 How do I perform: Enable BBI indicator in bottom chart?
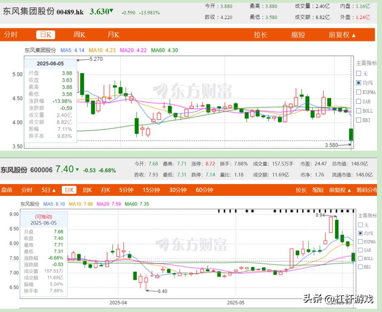click(x=361, y=267)
